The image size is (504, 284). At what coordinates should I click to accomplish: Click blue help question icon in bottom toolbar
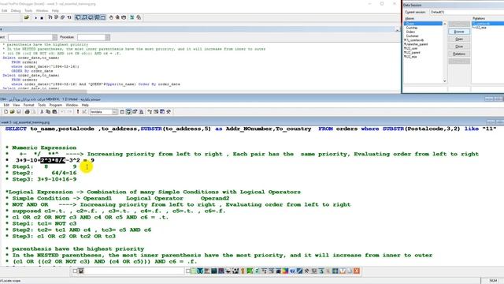[x=292, y=271]
